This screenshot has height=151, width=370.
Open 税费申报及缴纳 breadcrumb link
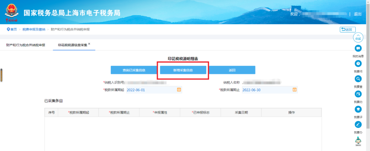34,29
